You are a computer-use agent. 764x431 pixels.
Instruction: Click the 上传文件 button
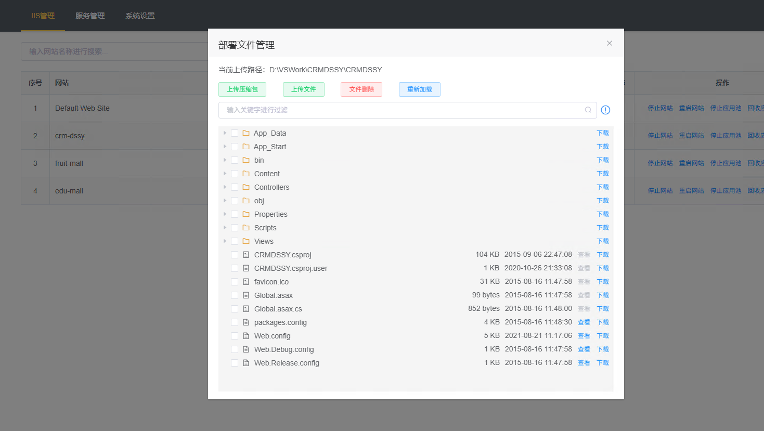304,89
